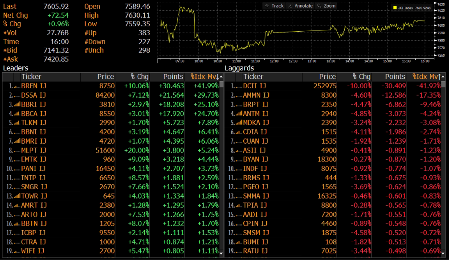Screen dimensions: 449x260
Task: Click DCII IJ price 252975
Action: tap(325, 86)
